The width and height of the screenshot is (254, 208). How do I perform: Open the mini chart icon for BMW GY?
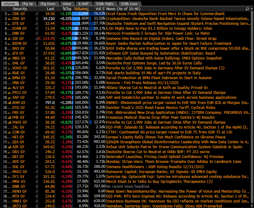pyautogui.click(x=10, y=78)
